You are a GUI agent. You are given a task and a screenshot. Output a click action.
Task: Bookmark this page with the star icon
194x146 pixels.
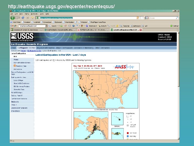[140, 18]
